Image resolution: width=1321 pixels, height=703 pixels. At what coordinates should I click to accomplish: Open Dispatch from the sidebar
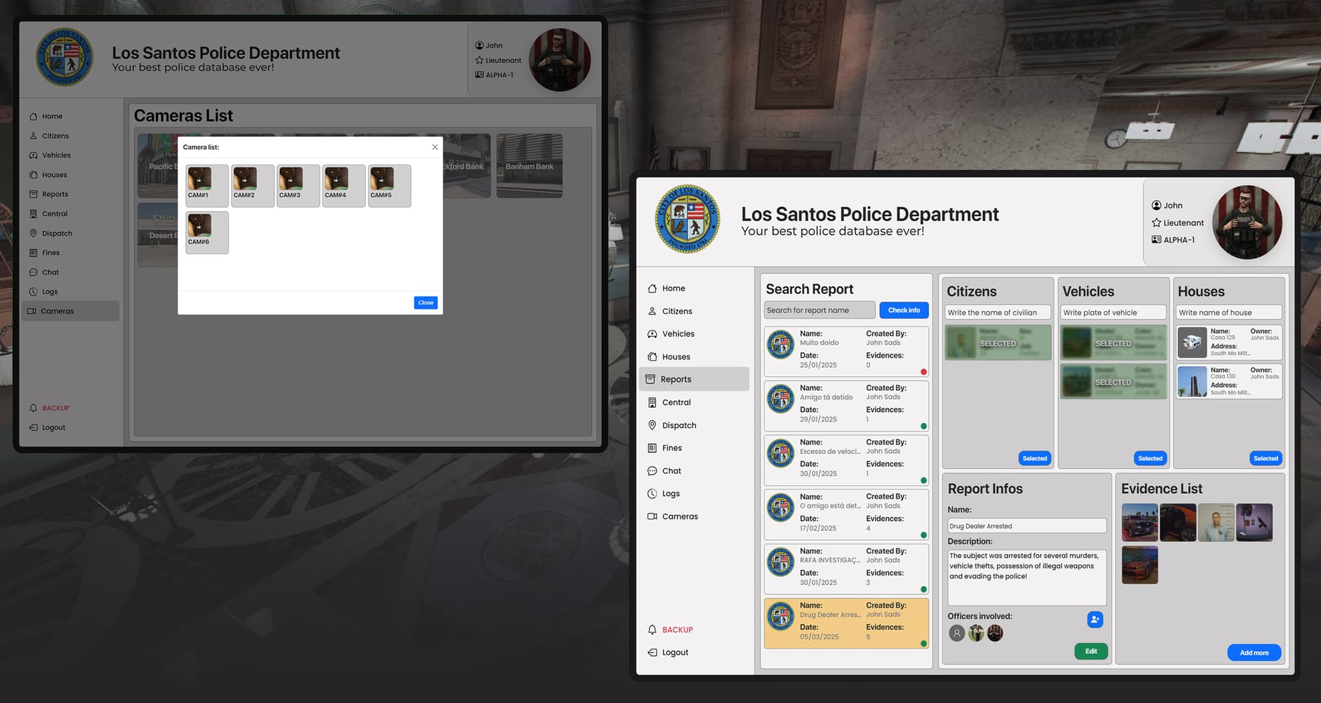pos(678,425)
